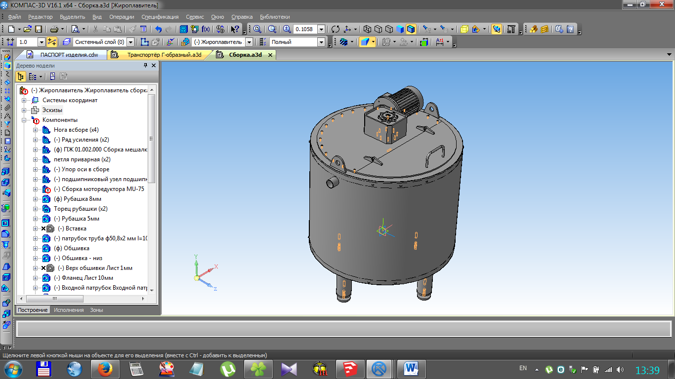675x379 pixels.
Task: Switch to the Исполнения tab
Action: pos(69,310)
